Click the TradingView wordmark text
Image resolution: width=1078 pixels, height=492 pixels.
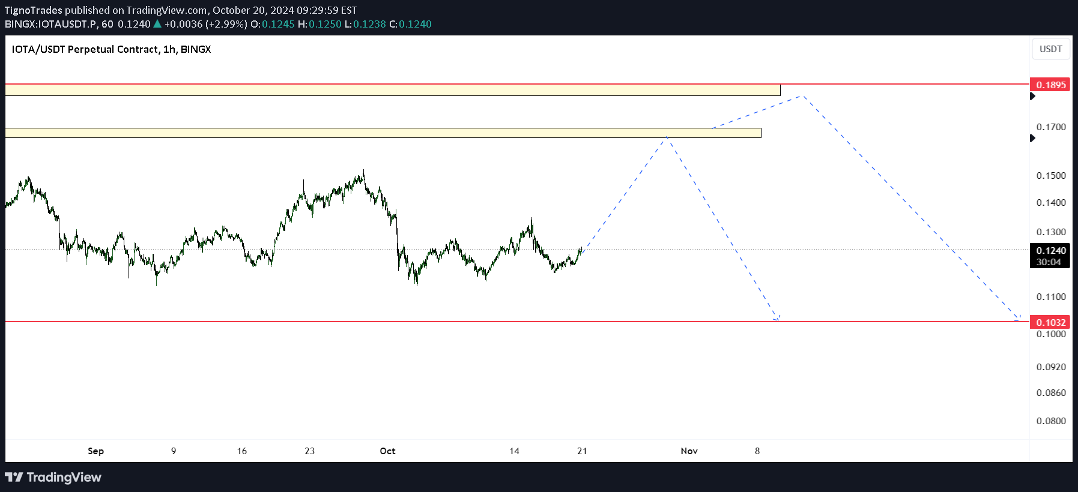(x=64, y=478)
